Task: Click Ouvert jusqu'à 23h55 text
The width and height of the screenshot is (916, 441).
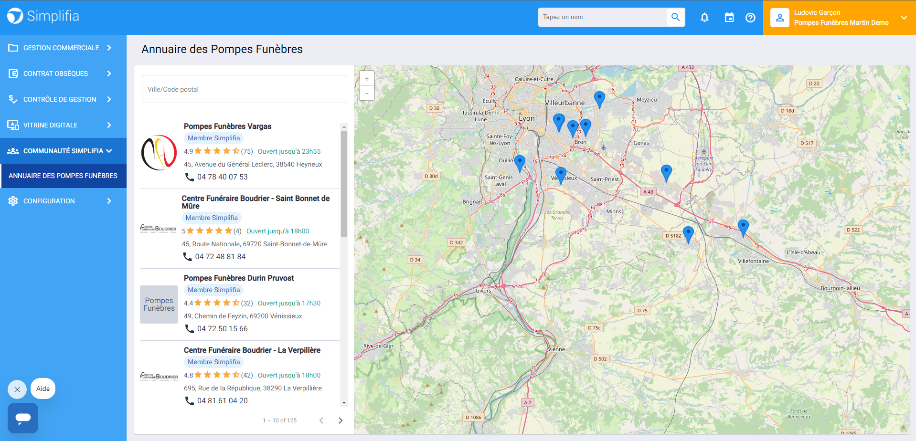Action: [x=289, y=151]
